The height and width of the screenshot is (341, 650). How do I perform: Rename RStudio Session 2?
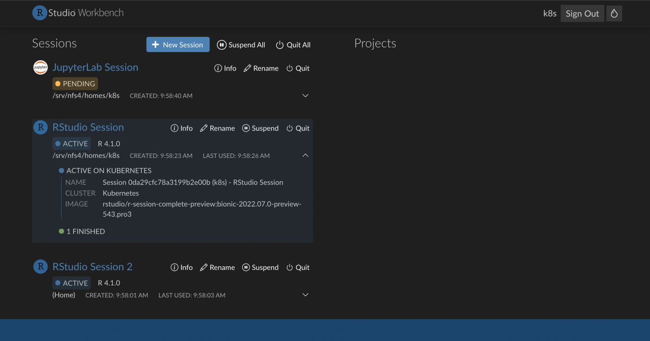coord(217,268)
